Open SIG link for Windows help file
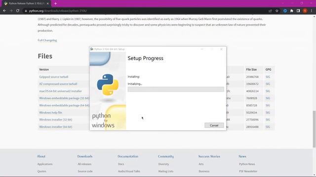The image size is (316, 177). (268, 113)
